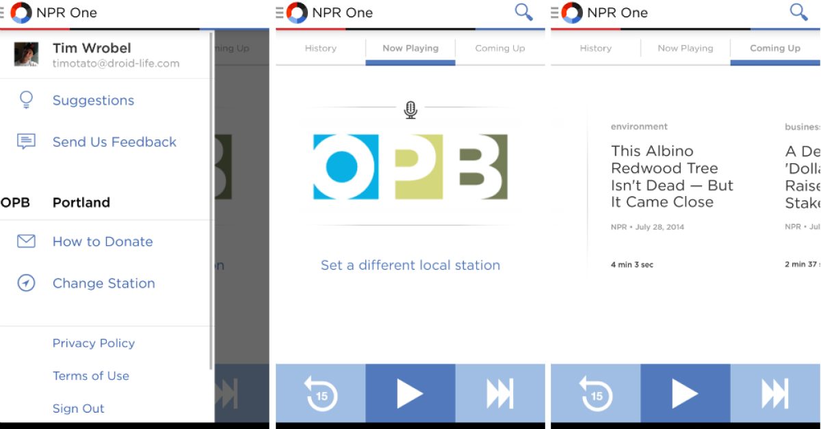Select History tab in middle screen
The width and height of the screenshot is (821, 429).
coord(320,49)
